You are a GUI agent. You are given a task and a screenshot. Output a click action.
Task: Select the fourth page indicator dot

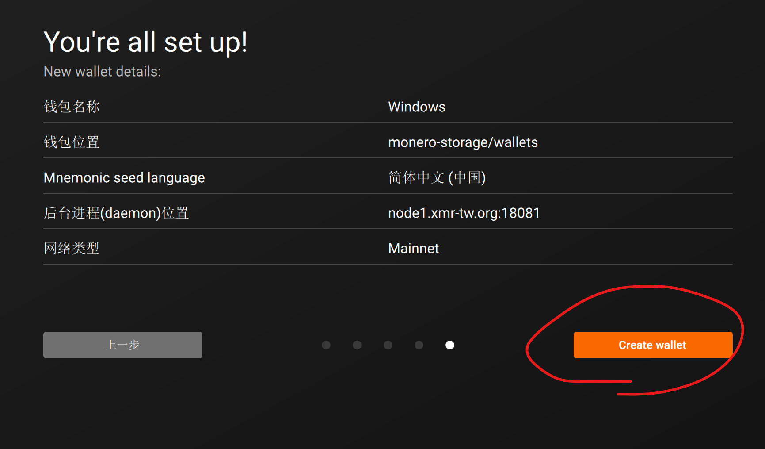coord(419,345)
